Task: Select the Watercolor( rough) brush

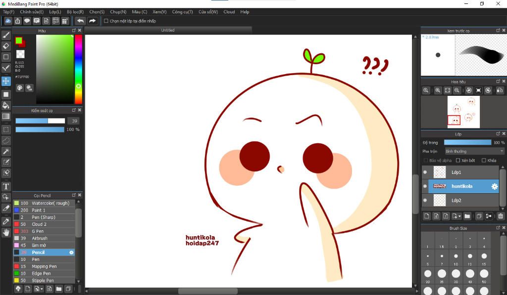Action: pyautogui.click(x=44, y=203)
